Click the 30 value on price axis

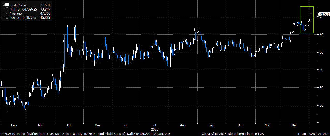click(x=322, y=88)
